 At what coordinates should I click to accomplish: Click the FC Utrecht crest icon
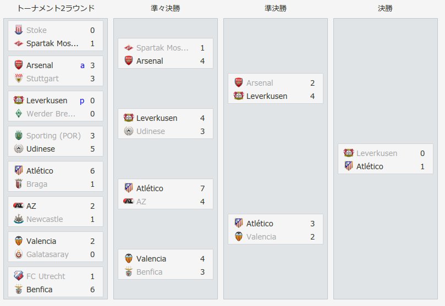point(19,276)
